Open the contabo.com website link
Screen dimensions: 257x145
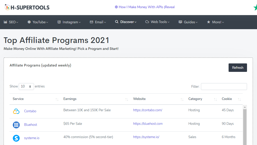[148, 110]
